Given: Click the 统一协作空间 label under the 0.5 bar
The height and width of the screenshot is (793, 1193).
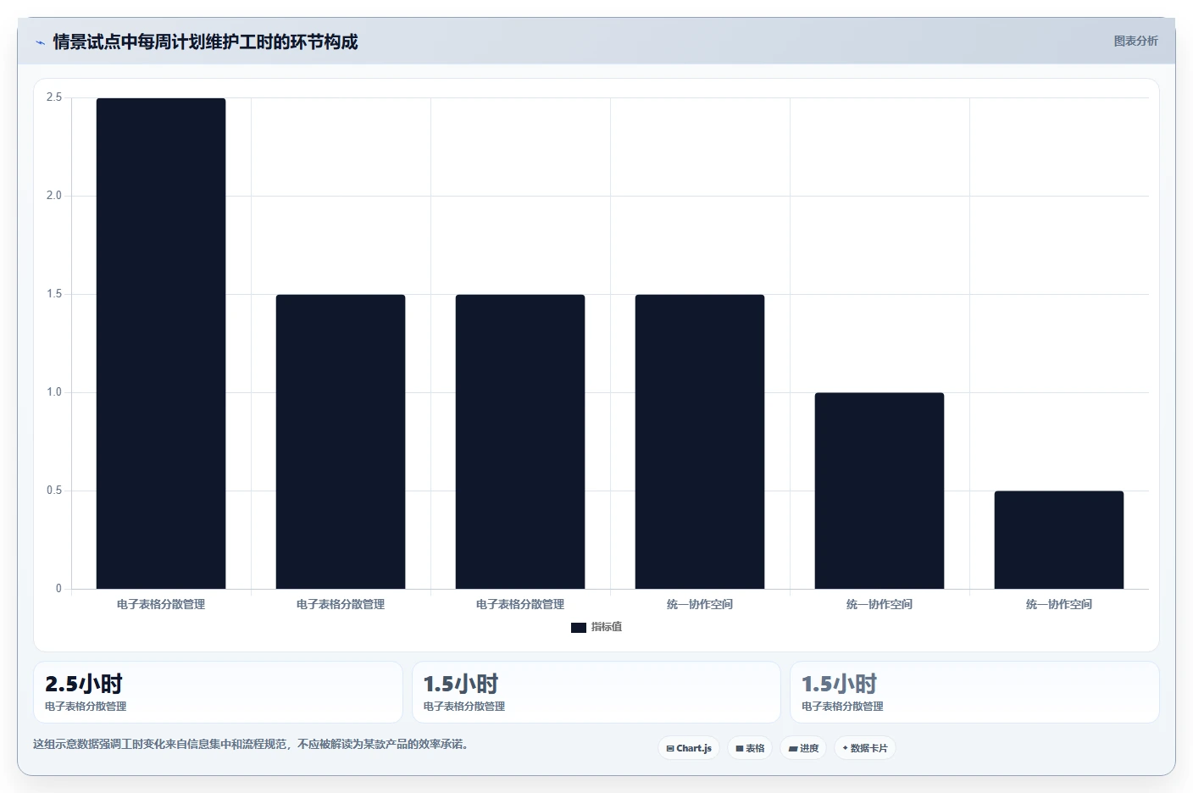Looking at the screenshot, I should click(x=1059, y=604).
